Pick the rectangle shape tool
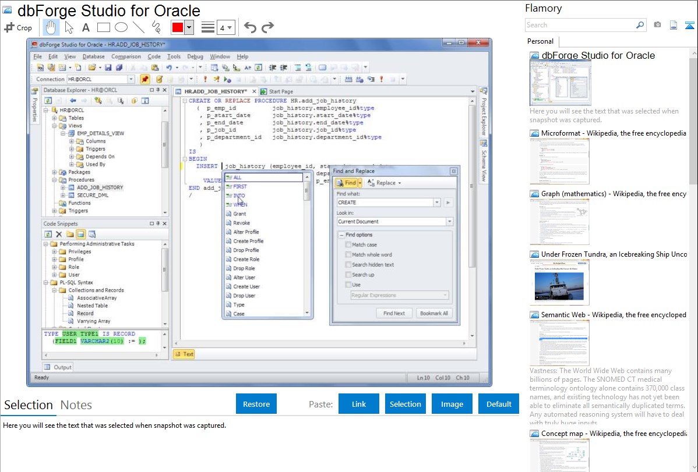This screenshot has height=472, width=698. [x=103, y=27]
